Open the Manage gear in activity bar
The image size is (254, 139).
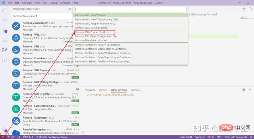(x=5, y=129)
